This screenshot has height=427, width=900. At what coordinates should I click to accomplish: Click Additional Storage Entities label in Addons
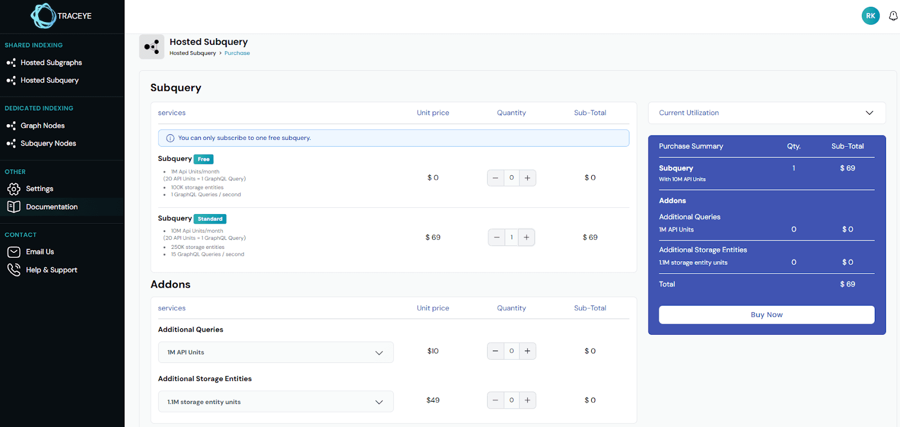[205, 379]
